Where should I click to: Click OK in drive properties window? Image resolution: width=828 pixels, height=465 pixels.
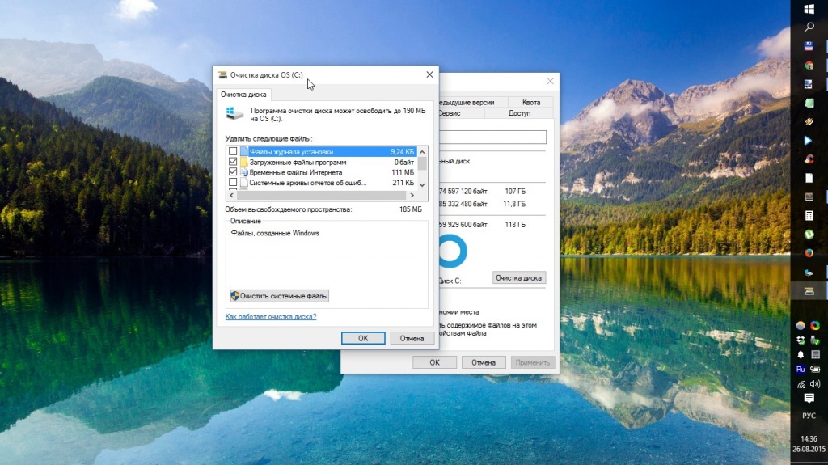click(434, 362)
